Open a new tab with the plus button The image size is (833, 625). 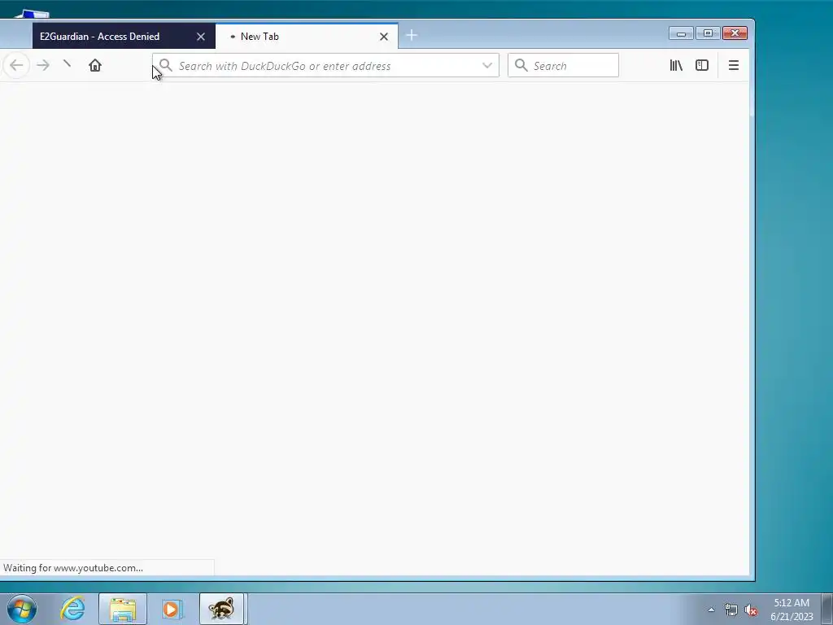click(412, 36)
